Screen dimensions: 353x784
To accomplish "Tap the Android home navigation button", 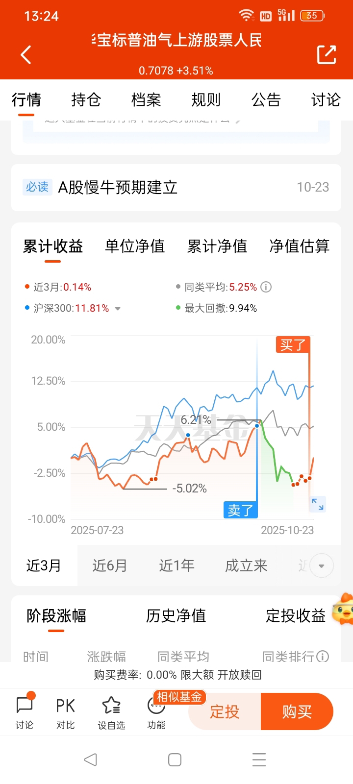I will [175, 760].
